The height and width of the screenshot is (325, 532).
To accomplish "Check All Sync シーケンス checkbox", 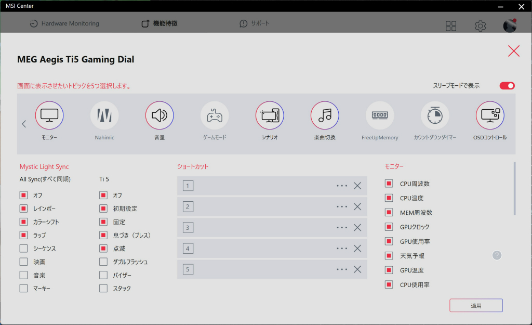I will [23, 249].
